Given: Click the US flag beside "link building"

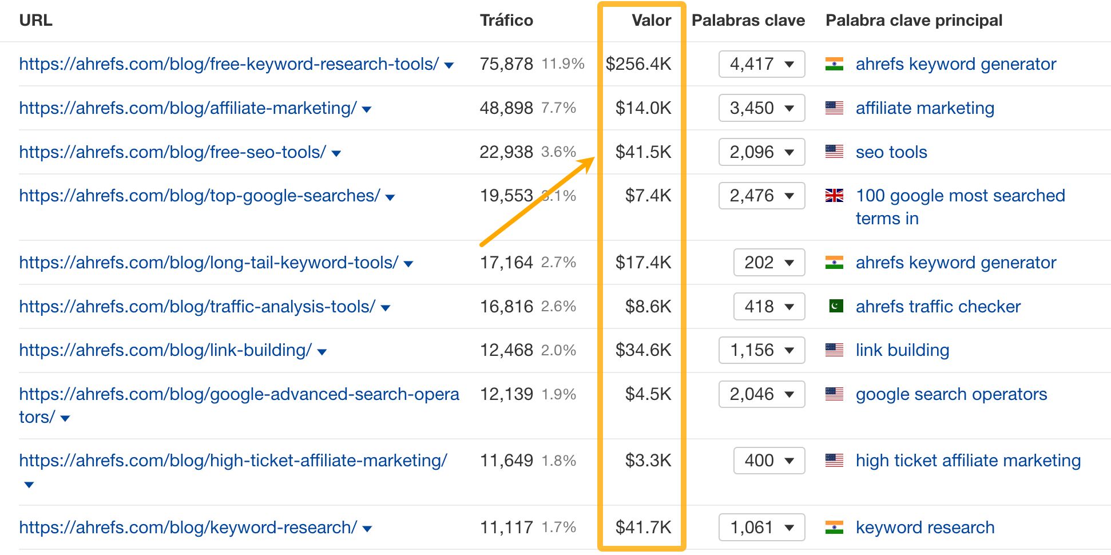Looking at the screenshot, I should click(835, 350).
